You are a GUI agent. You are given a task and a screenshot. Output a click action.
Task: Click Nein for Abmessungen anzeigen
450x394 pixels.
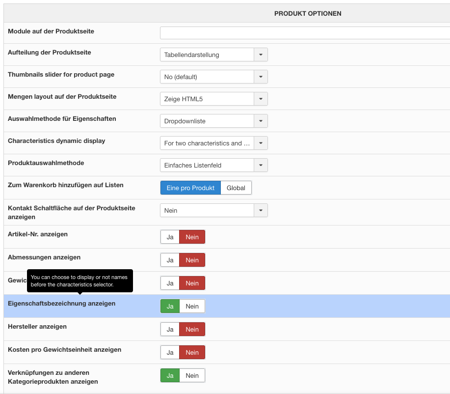(x=192, y=260)
